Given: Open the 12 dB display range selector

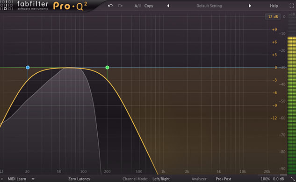Looking at the screenshot, I should click(x=273, y=17).
